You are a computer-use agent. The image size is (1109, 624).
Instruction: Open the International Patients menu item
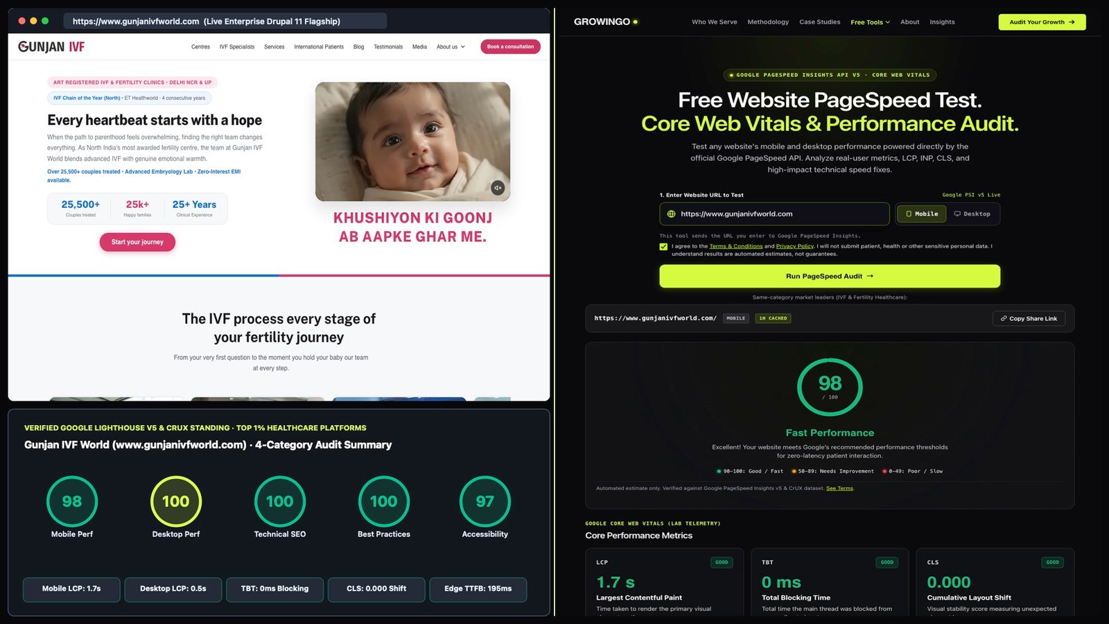click(319, 47)
